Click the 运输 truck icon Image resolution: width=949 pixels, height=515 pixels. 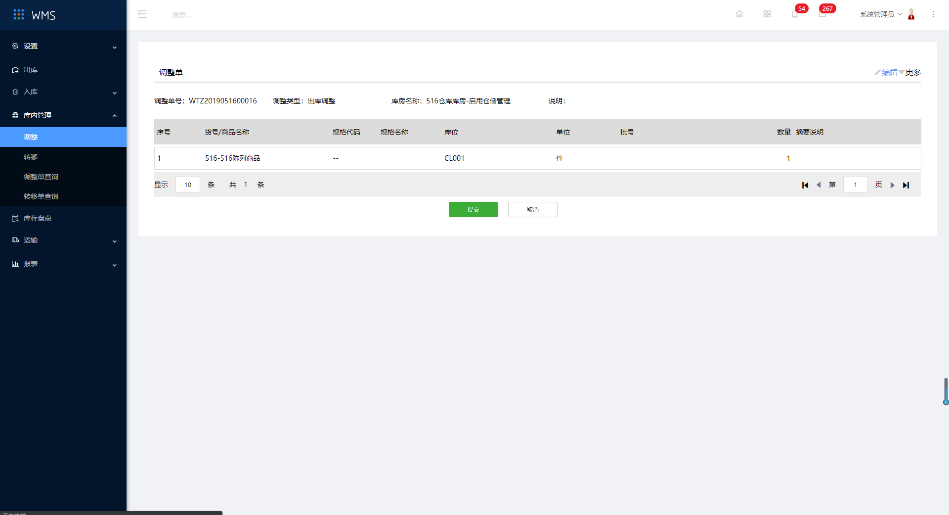click(x=15, y=240)
